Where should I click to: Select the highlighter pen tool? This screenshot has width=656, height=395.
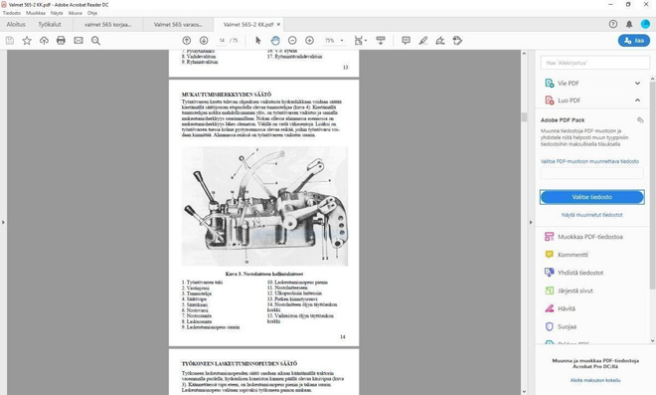423,41
